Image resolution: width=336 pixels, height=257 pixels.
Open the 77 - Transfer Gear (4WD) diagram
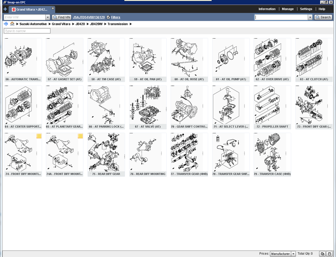pyautogui.click(x=189, y=155)
